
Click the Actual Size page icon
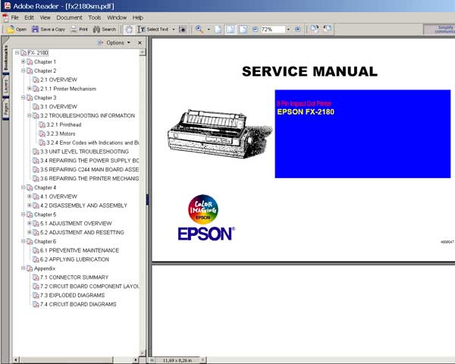(x=218, y=30)
